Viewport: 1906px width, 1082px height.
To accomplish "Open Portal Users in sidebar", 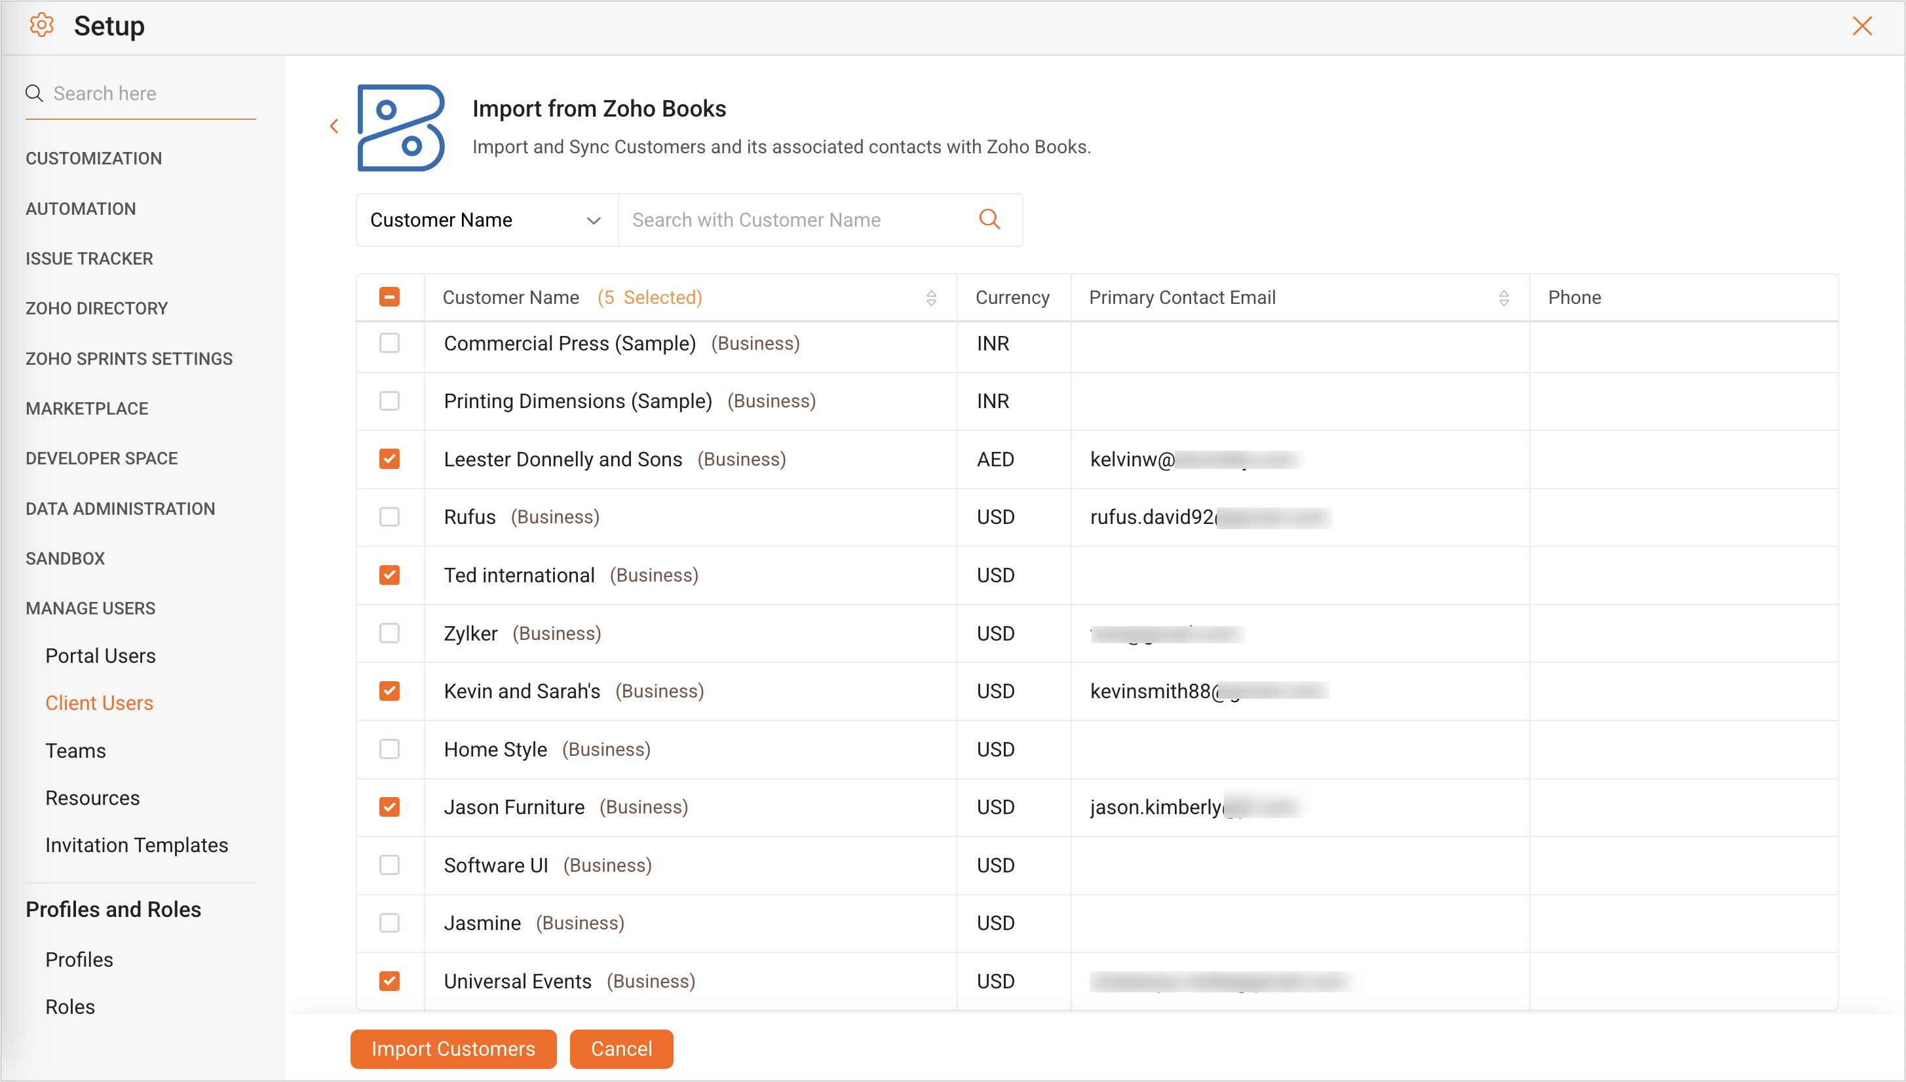I will click(x=100, y=656).
